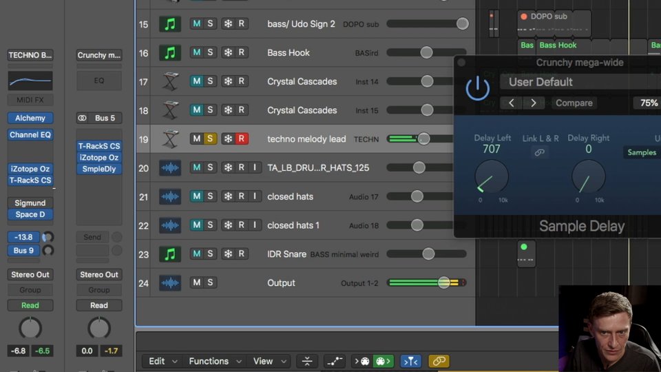This screenshot has height=372, width=661.
Task: Click the green note icon on Bass Hook track
Action: coord(170,53)
